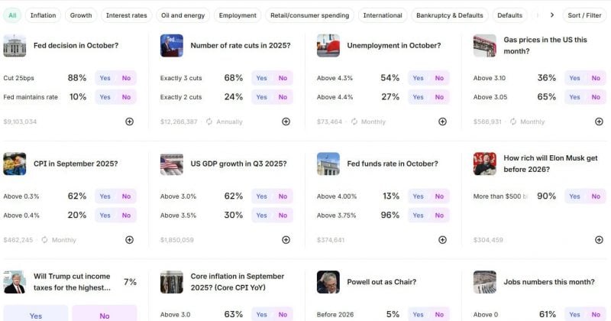611x321 pixels.
Task: Click plus icon on US GDP growth card
Action: point(286,240)
